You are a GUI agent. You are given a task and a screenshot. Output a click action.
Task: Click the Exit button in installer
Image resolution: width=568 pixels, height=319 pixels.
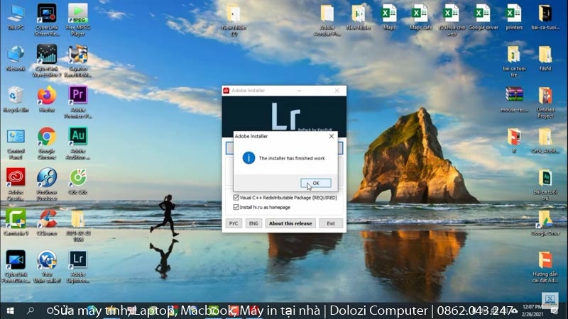coord(331,223)
